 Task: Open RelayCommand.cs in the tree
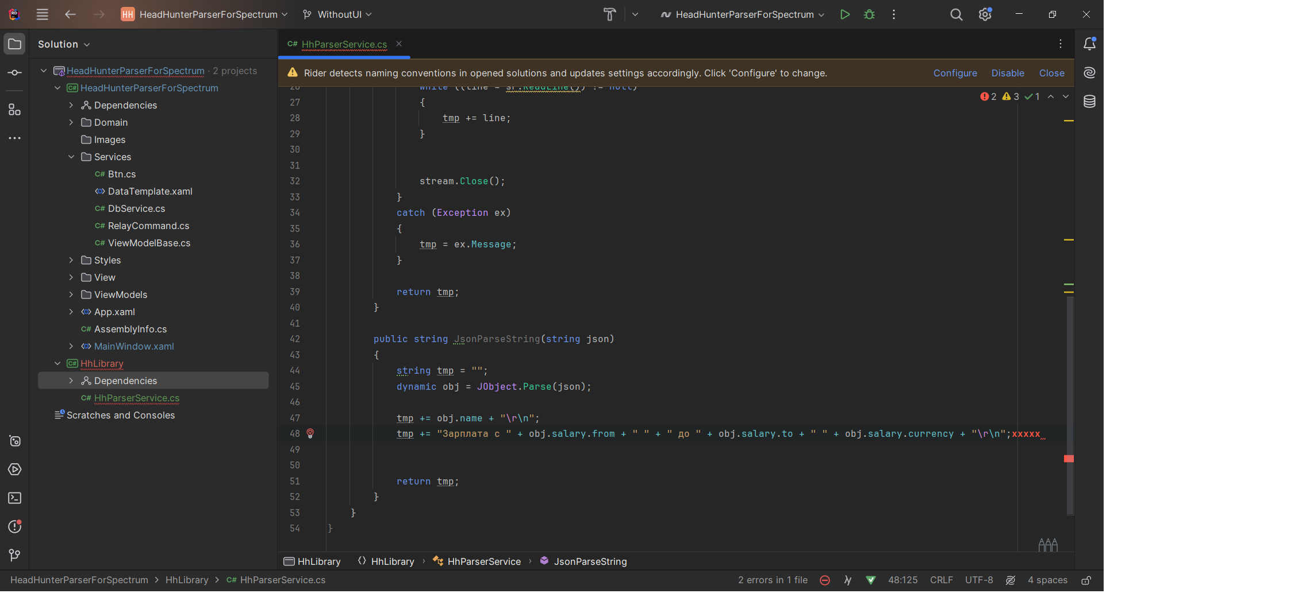148,226
